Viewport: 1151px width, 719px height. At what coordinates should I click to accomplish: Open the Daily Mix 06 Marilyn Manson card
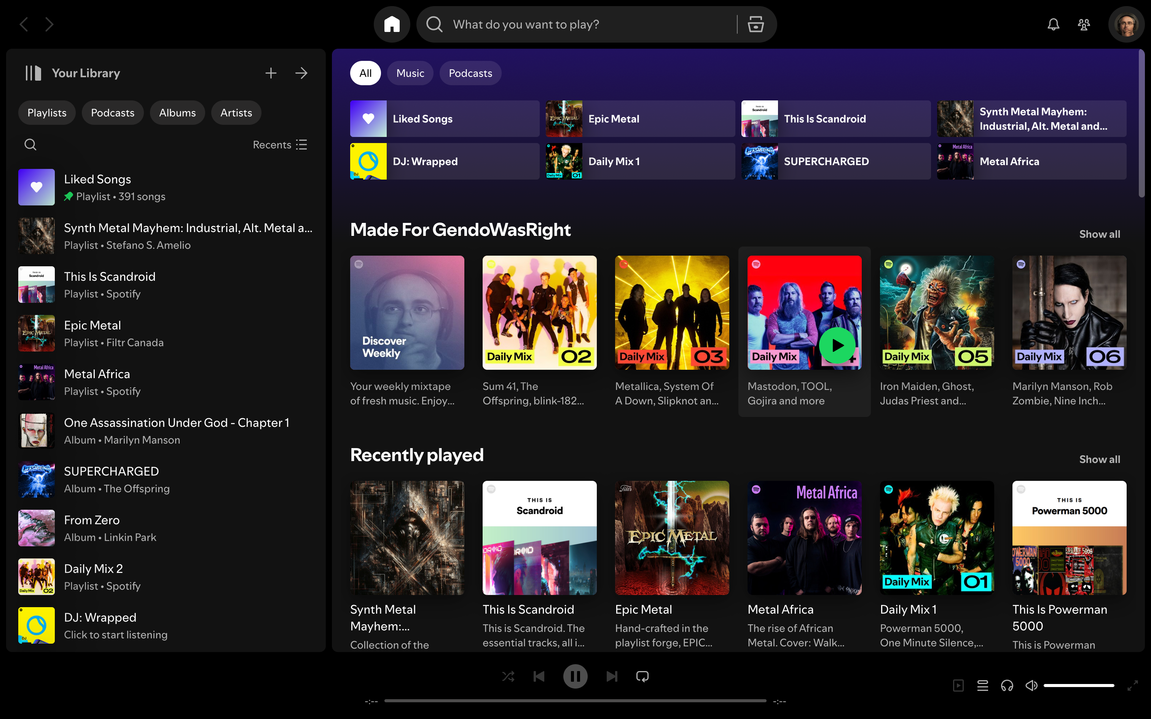(x=1069, y=331)
